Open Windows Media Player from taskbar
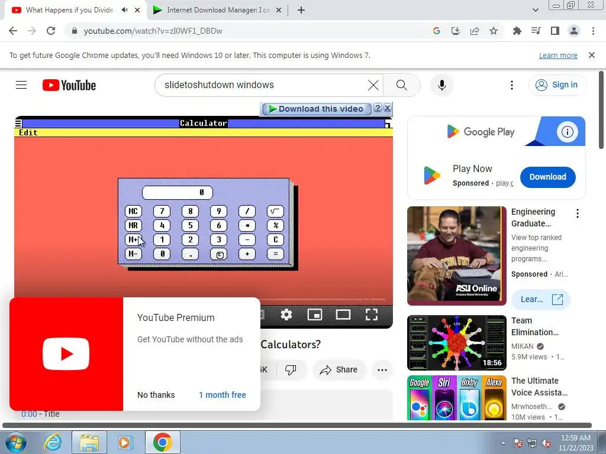The width and height of the screenshot is (606, 454). coord(125,442)
